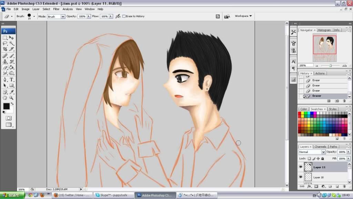Reset to default foreground and background colors
The height and width of the screenshot is (199, 353).
(x=4, y=112)
